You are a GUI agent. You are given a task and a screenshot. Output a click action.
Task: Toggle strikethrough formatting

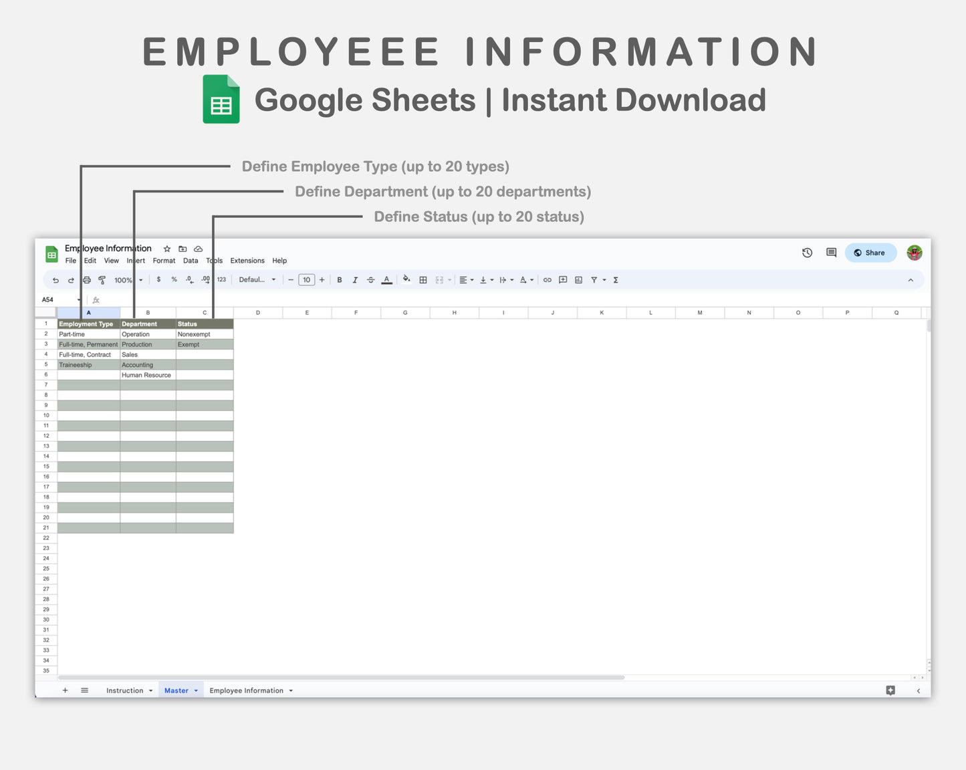click(x=371, y=280)
